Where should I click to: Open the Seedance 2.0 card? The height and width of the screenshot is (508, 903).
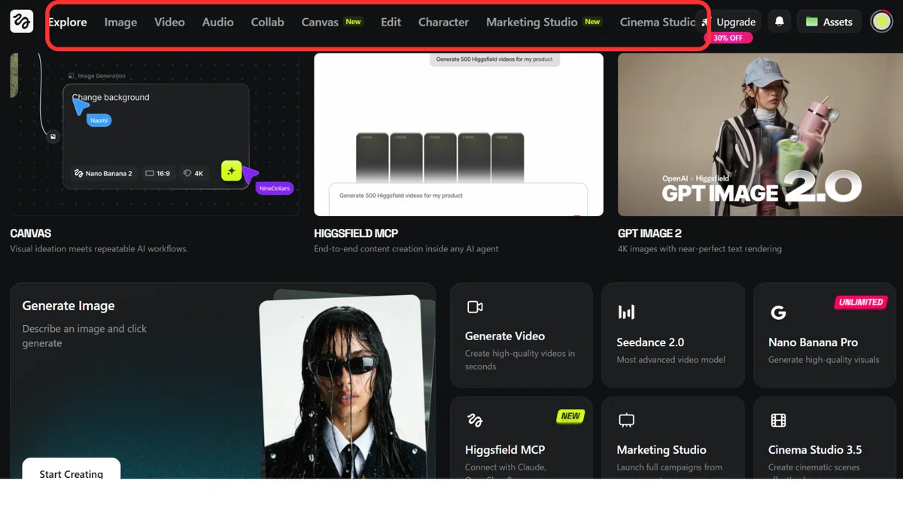[673, 335]
